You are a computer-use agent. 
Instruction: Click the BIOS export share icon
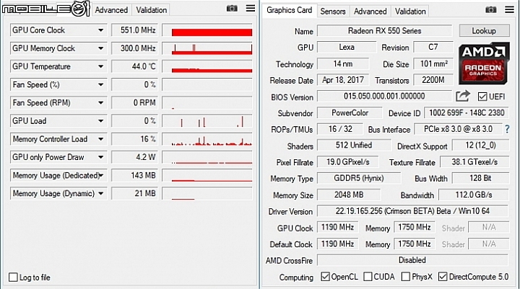(463, 96)
